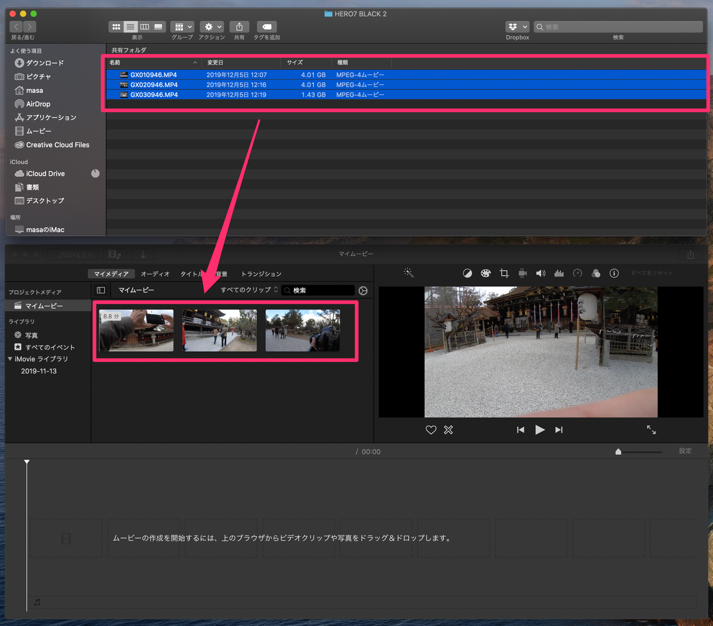713x626 pixels.
Task: Open the noise reduction equalizer tool
Action: [x=559, y=273]
